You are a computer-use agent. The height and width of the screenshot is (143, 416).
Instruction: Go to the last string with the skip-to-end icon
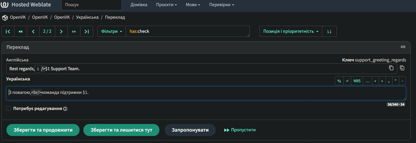coord(87,31)
